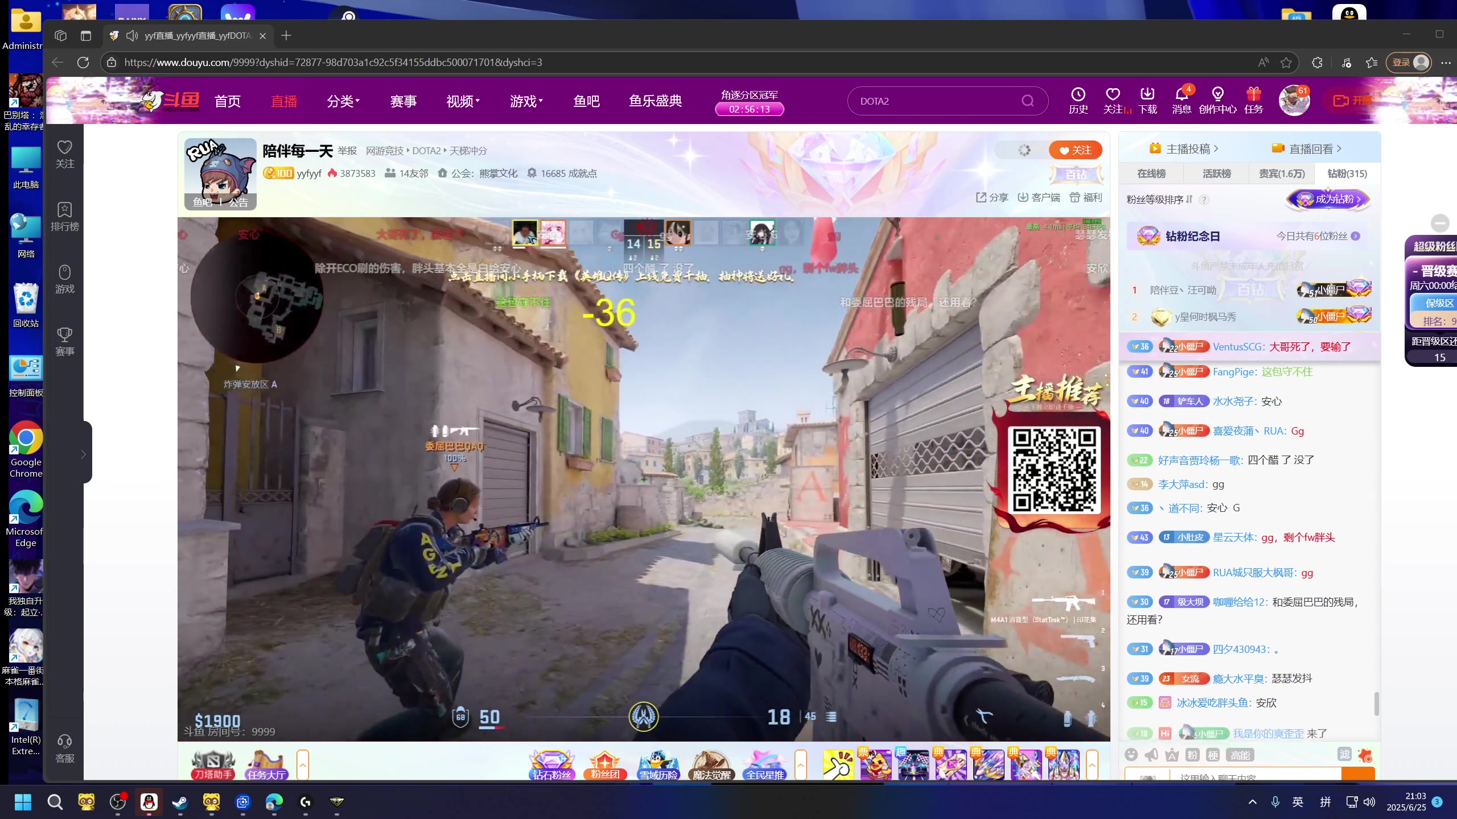1457x819 pixels.
Task: Expand the 分类 dropdown
Action: click(343, 101)
